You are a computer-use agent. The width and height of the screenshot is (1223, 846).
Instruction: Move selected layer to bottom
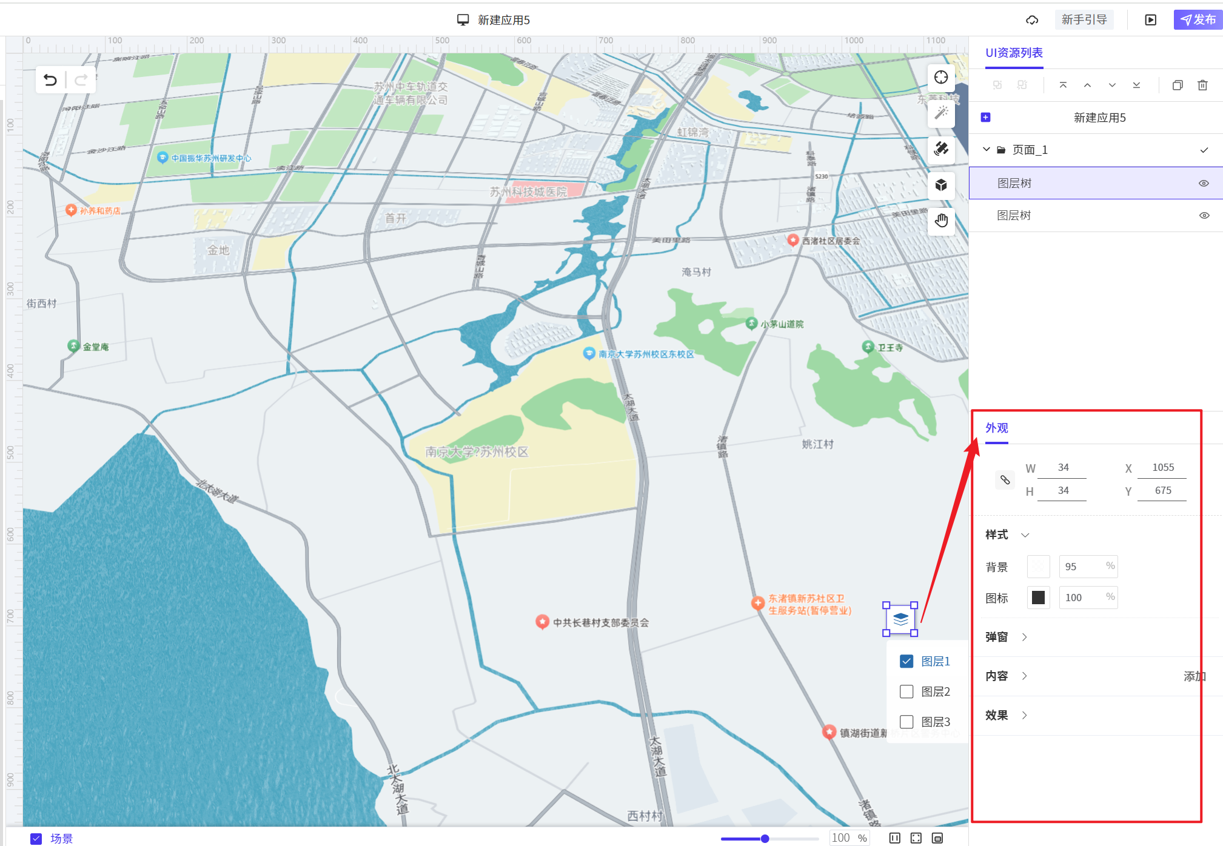pyautogui.click(x=1136, y=85)
